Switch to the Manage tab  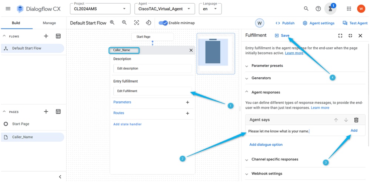pos(49,23)
